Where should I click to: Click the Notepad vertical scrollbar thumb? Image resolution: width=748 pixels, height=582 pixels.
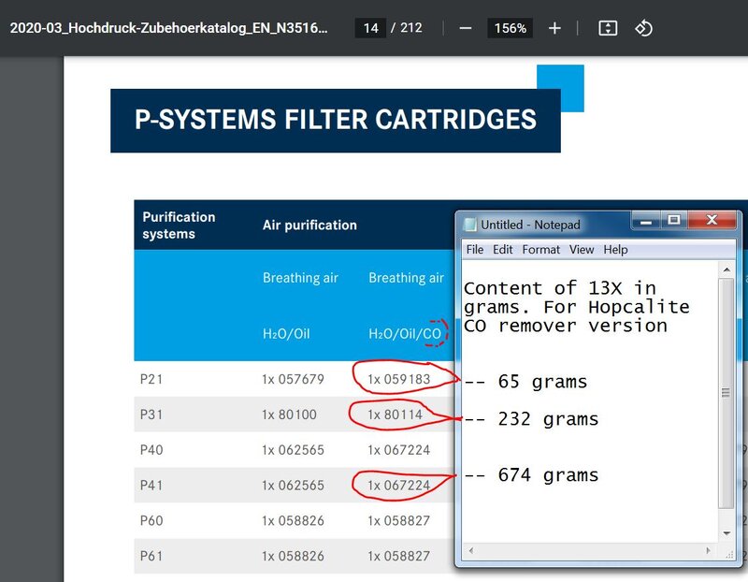click(725, 394)
